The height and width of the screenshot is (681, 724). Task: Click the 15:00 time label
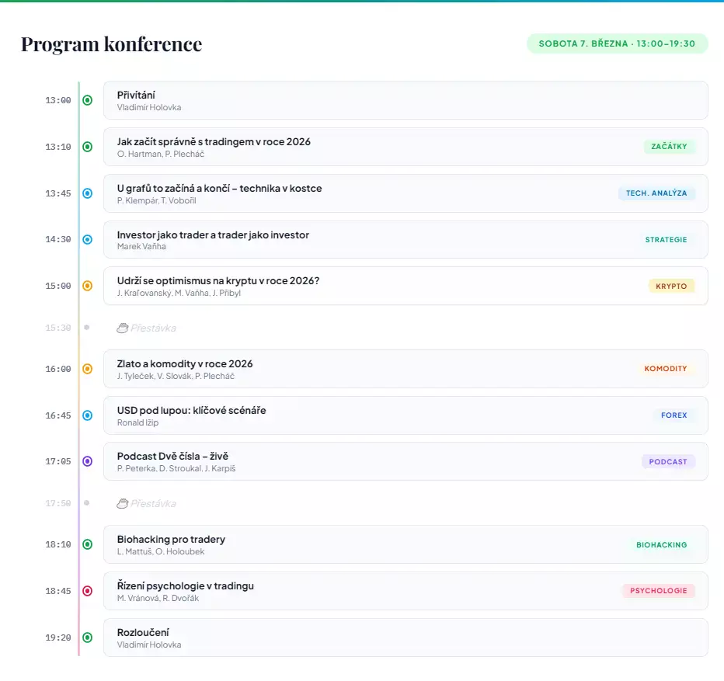(x=58, y=287)
